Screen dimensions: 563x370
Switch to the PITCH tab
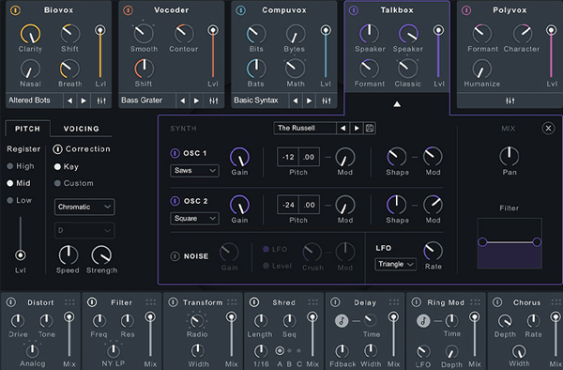pyautogui.click(x=27, y=129)
